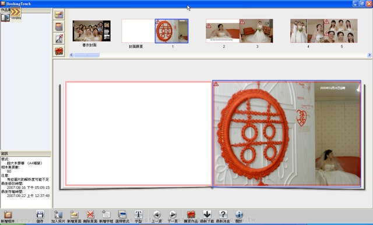Click the 最新下載 download arrow button
This screenshot has width=373, height=225.
click(x=207, y=215)
